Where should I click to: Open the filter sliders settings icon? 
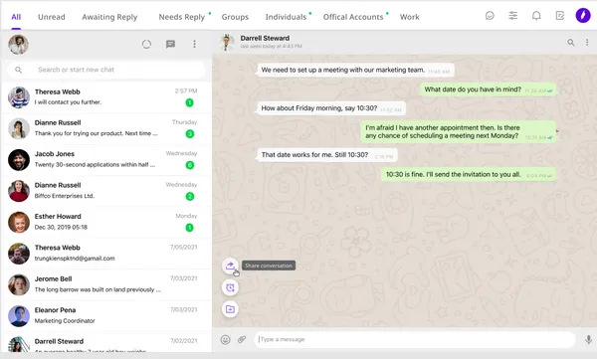(512, 16)
